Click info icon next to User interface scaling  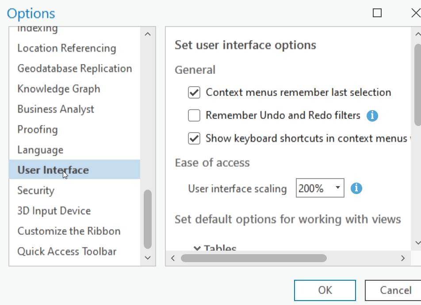click(356, 189)
